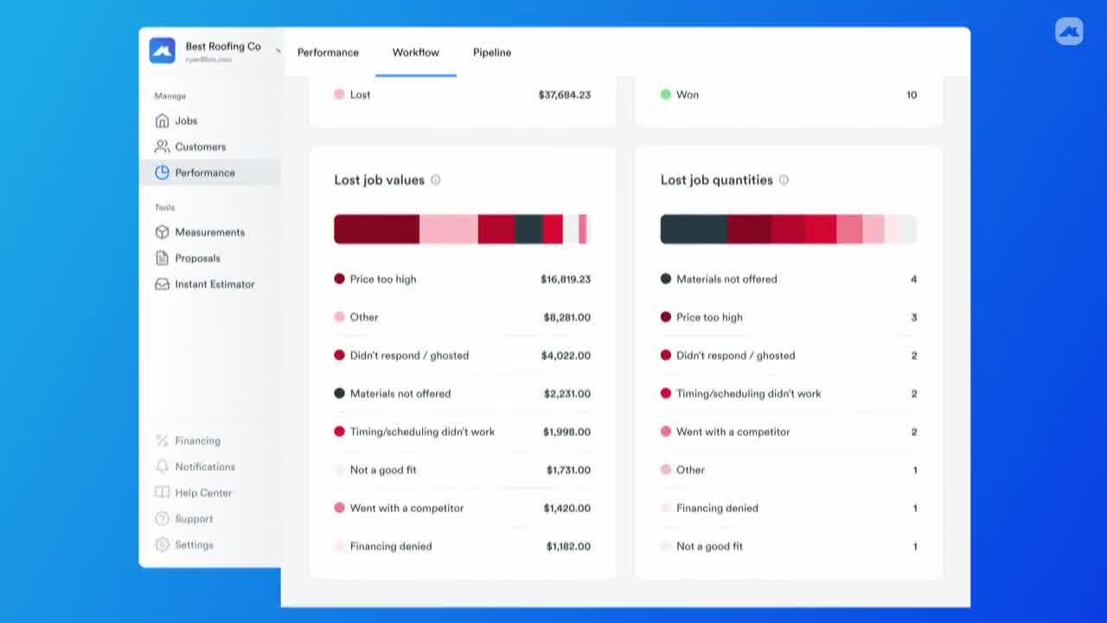Open Measurements using the cube icon
The height and width of the screenshot is (623, 1107).
(162, 233)
